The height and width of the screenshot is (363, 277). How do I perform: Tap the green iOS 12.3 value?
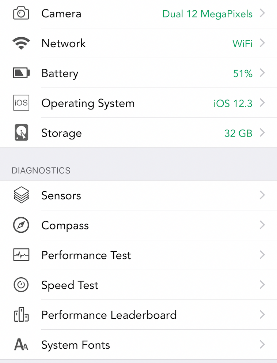coord(233,104)
